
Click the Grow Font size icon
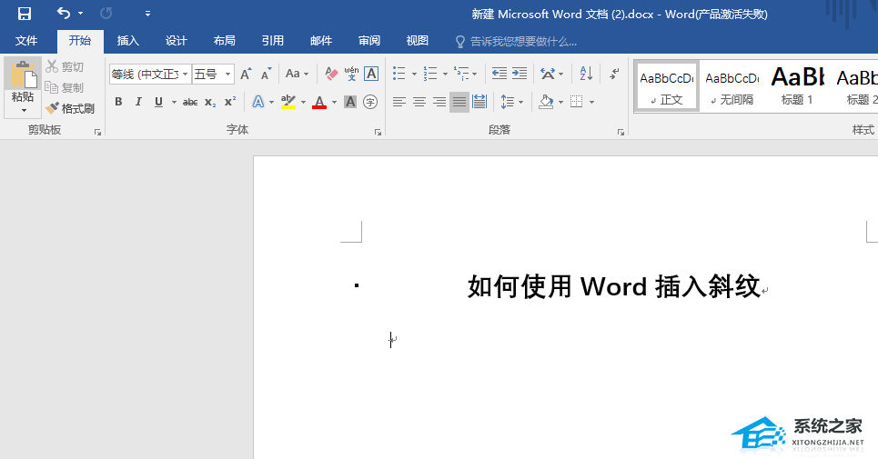pyautogui.click(x=246, y=74)
